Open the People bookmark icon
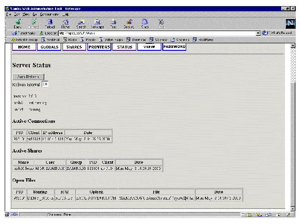Screen dimensions: 300x224 (82, 40)
